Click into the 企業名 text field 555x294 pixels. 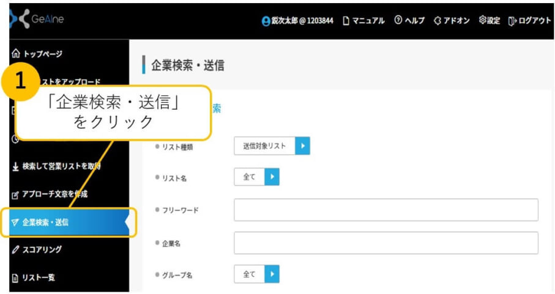pos(386,243)
